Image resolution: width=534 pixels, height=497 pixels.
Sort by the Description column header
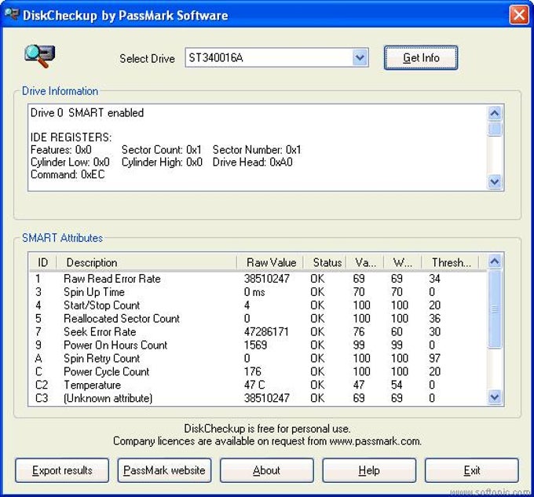tap(146, 262)
